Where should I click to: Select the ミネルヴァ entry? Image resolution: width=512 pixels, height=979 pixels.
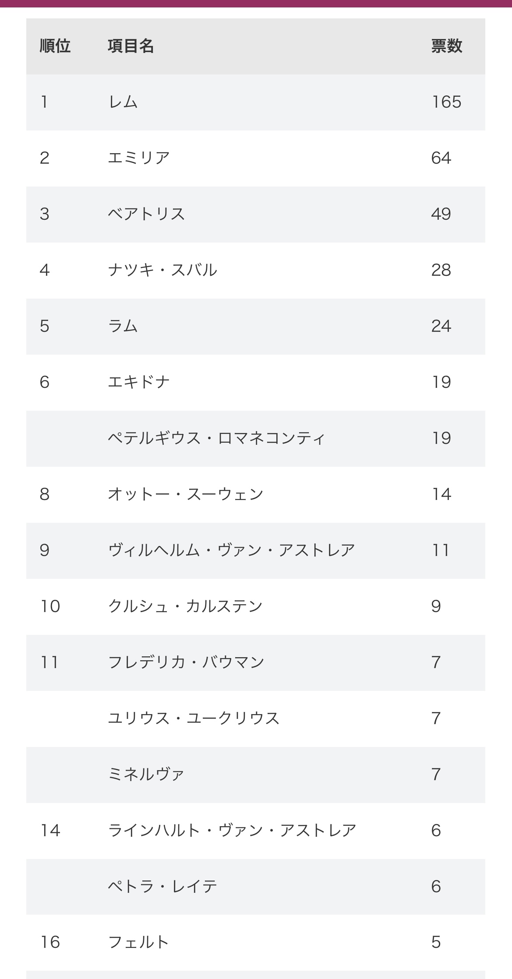pyautogui.click(x=146, y=775)
